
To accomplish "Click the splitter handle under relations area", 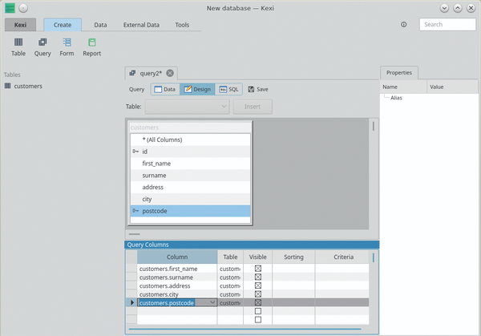I will [x=135, y=234].
